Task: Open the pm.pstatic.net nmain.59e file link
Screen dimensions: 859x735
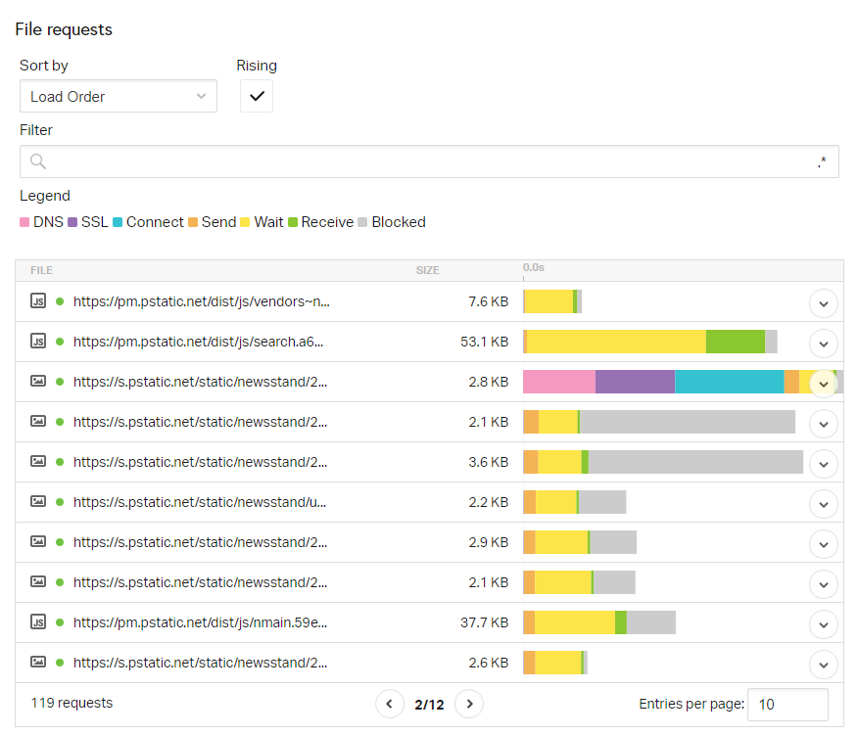Action: [x=200, y=622]
